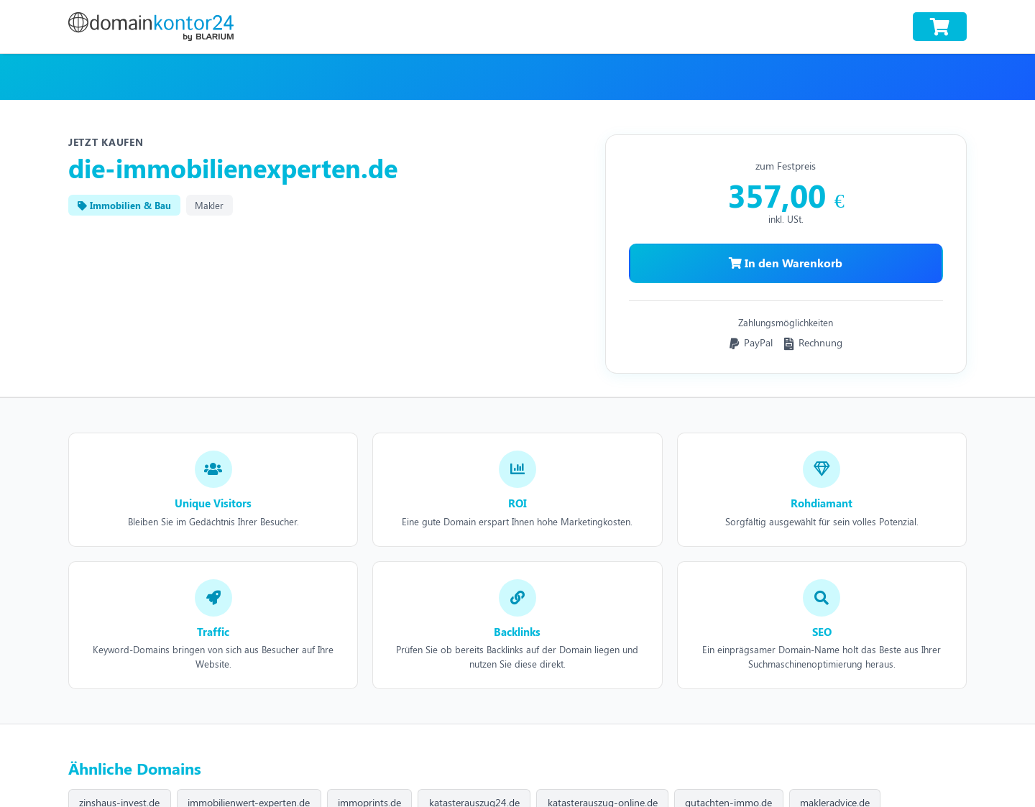Click the Rechnung text label

pyautogui.click(x=820, y=343)
